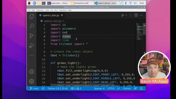Expand the run options dropdown arrow
Screen dimensions: 176x99
(126, 15)
